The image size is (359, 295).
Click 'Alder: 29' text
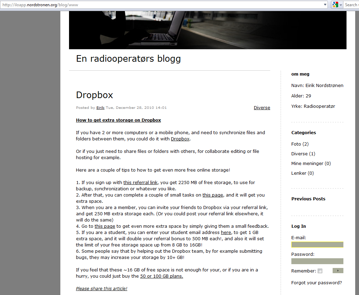coord(301,96)
